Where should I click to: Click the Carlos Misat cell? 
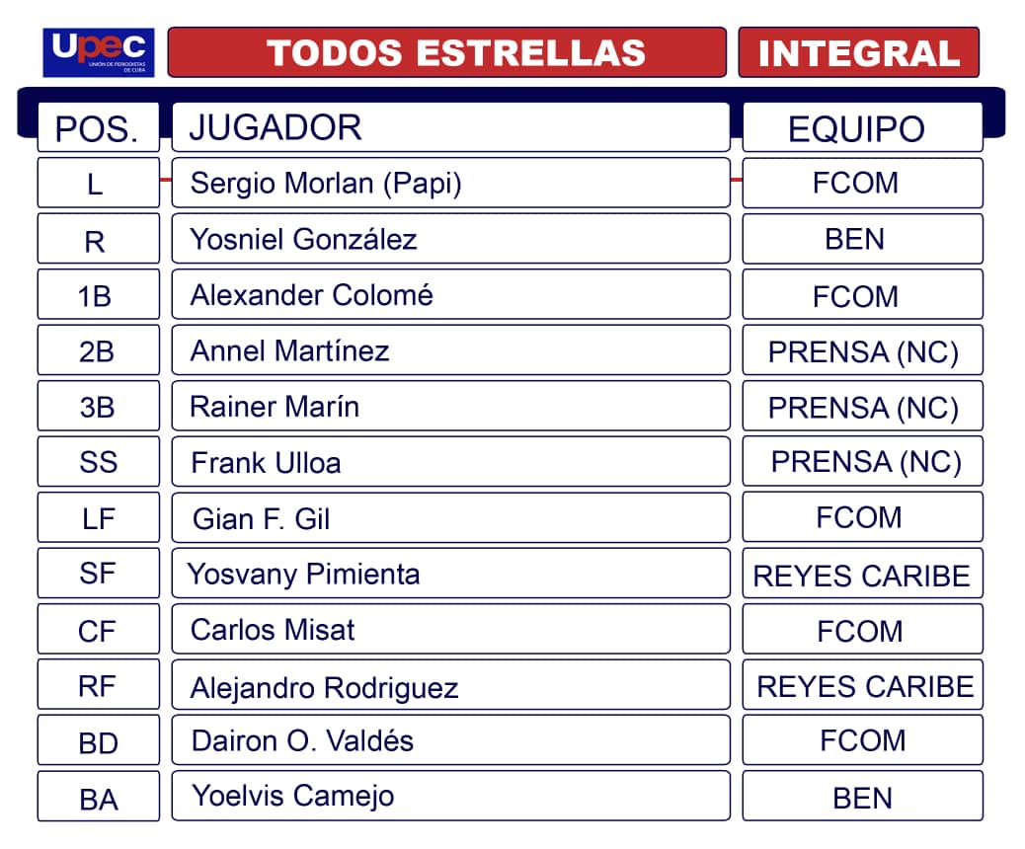pos(450,629)
